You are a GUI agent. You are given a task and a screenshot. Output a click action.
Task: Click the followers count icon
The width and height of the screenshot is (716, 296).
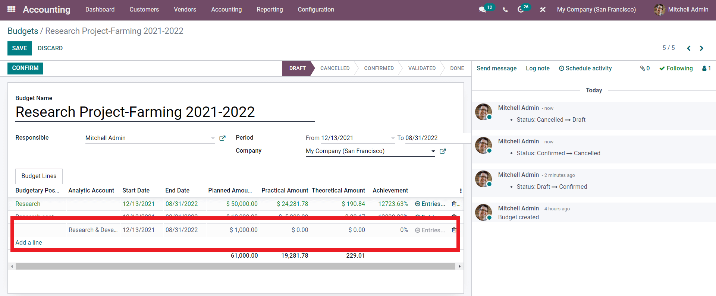pos(706,68)
